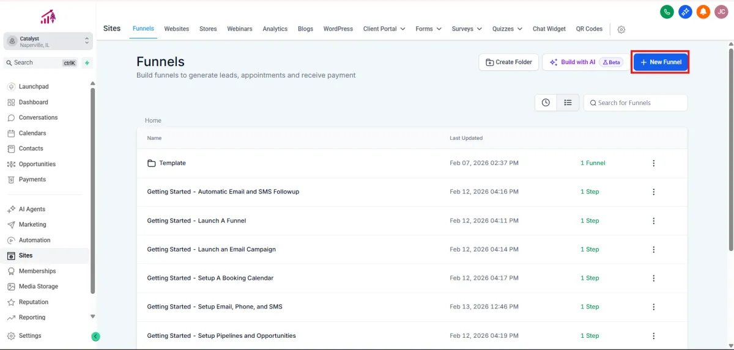The height and width of the screenshot is (350, 734).
Task: Click the '1 Funnel' count in Template row
Action: 593,163
